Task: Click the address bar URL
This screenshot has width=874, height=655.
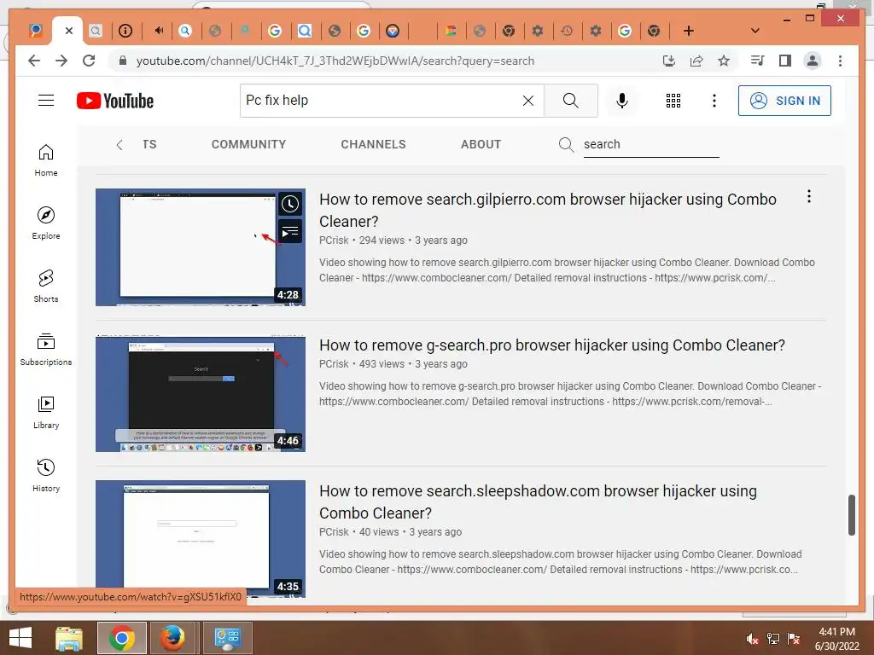Action: 335,61
